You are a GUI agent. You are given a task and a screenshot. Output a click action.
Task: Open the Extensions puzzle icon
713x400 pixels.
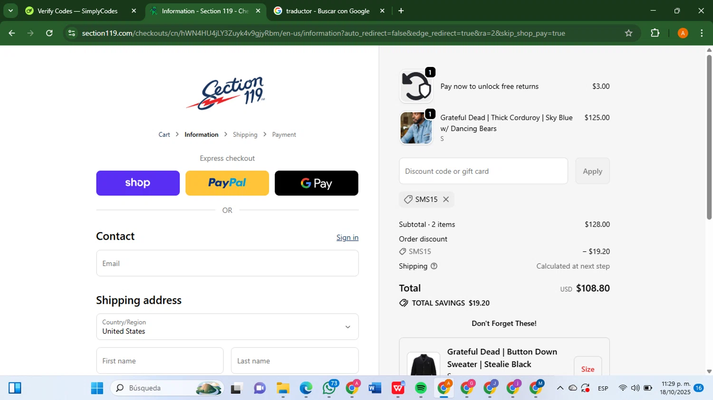coord(655,33)
